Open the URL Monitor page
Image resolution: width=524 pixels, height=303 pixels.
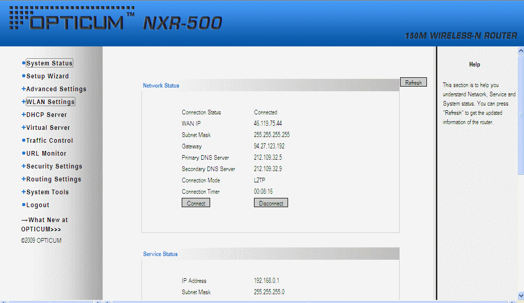(x=46, y=154)
